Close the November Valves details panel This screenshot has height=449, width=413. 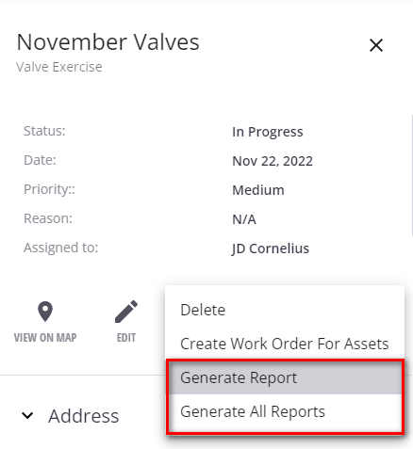click(x=376, y=45)
